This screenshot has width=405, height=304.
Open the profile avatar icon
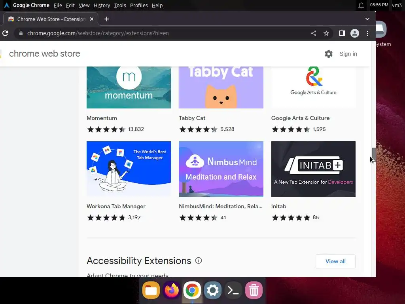355,33
